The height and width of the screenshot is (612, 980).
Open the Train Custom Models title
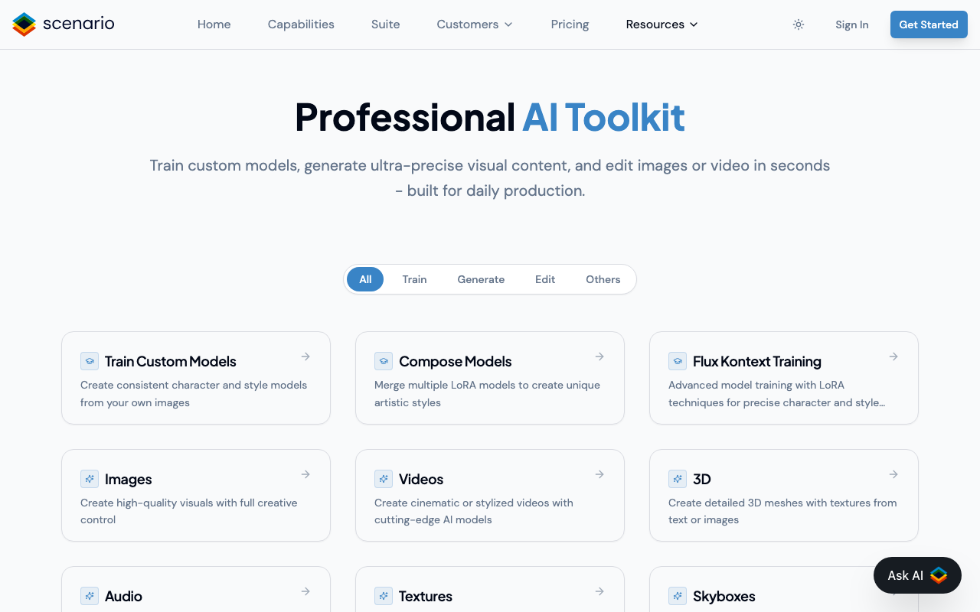point(170,361)
